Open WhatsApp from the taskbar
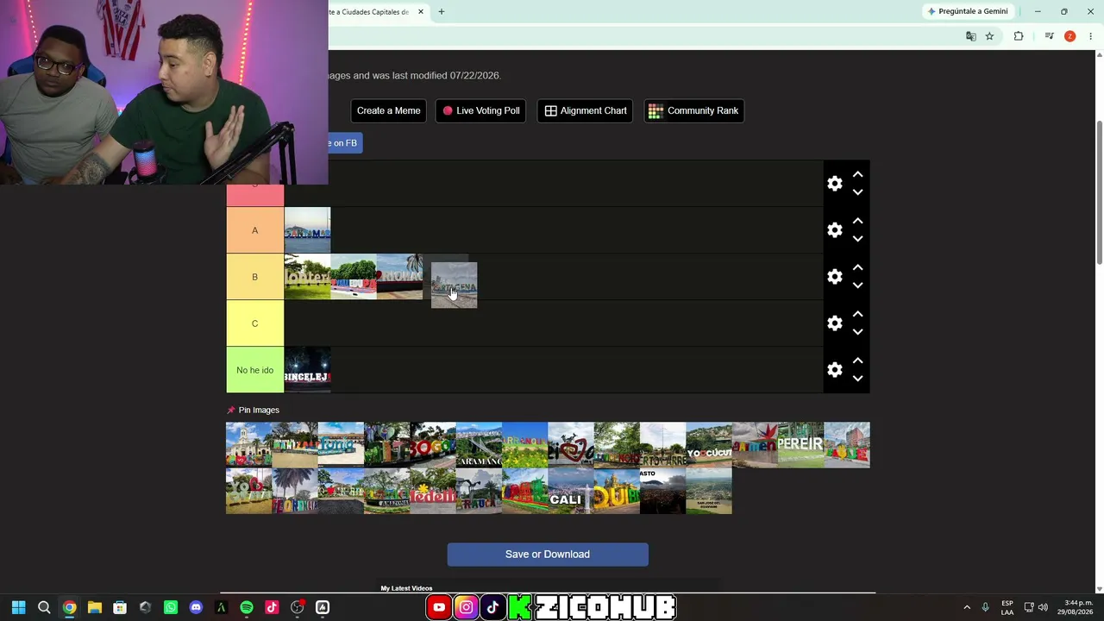1104x621 pixels. [x=171, y=607]
